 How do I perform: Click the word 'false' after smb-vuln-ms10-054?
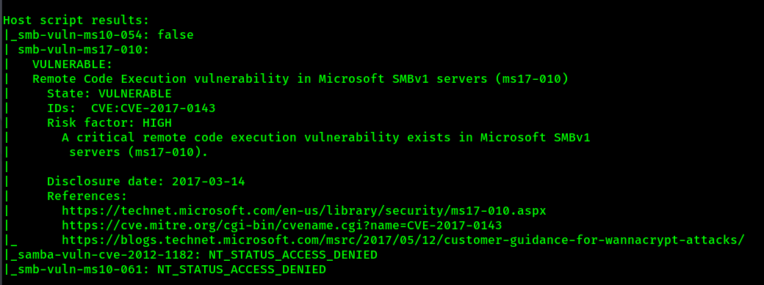click(x=176, y=35)
